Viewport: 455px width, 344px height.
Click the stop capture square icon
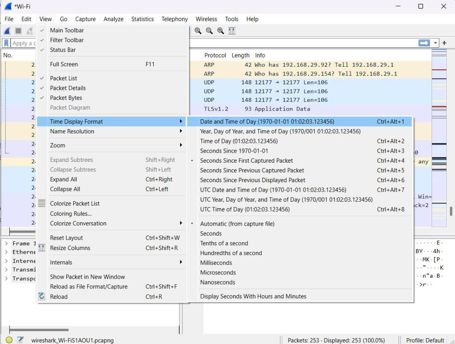point(18,31)
